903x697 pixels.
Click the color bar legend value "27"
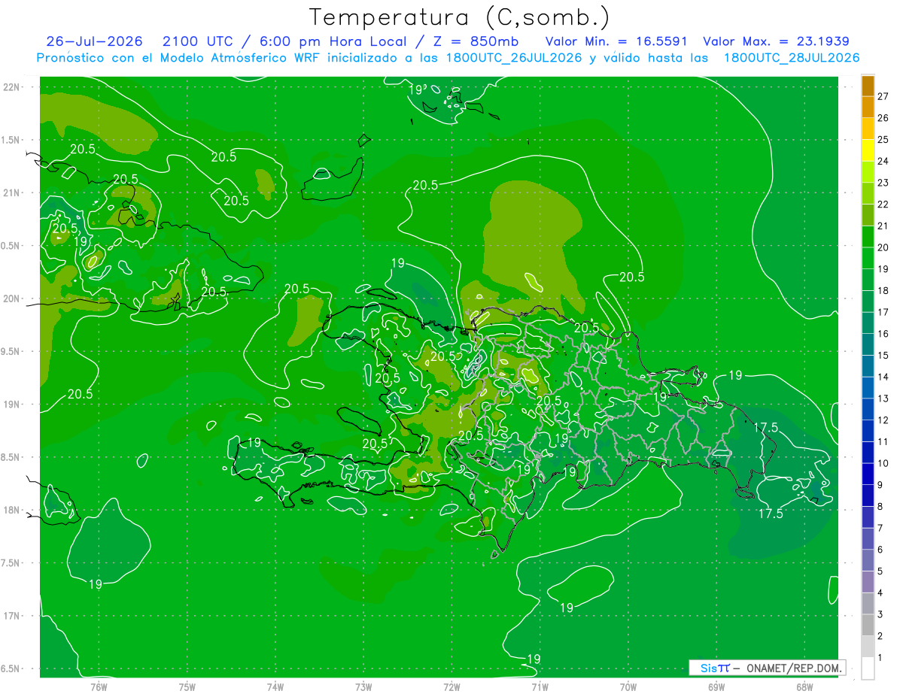point(883,96)
